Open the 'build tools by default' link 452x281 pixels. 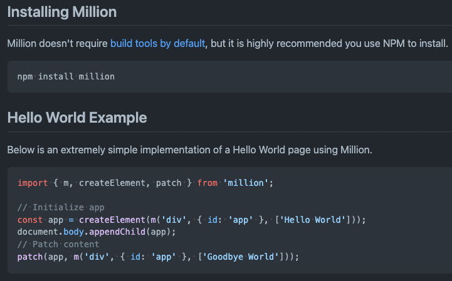(x=158, y=43)
